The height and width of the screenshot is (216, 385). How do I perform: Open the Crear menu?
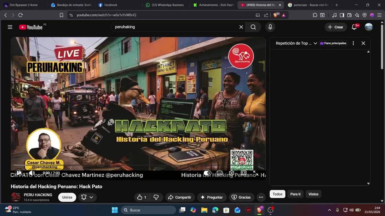(335, 27)
